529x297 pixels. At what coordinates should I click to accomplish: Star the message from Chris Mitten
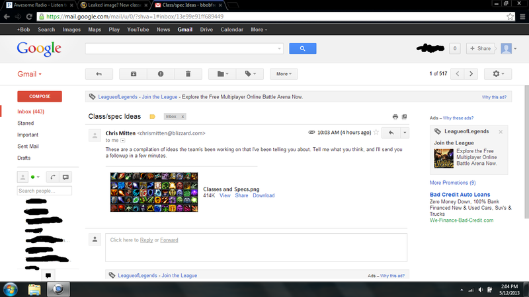point(376,133)
